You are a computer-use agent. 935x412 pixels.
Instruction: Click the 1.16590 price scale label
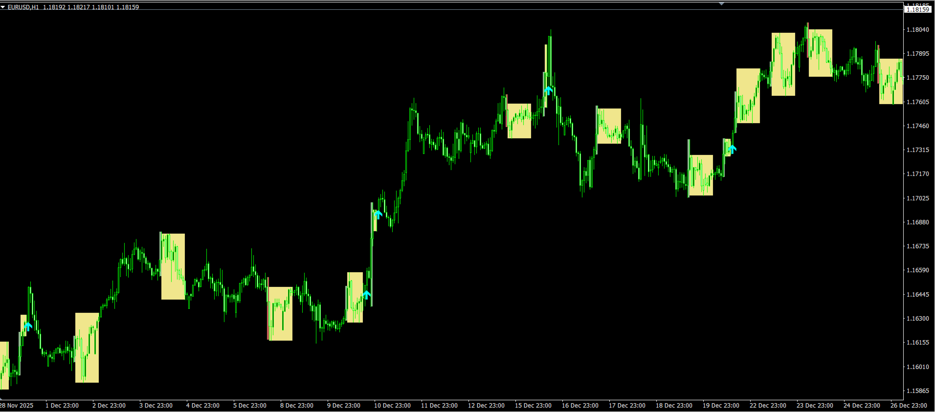coord(918,270)
